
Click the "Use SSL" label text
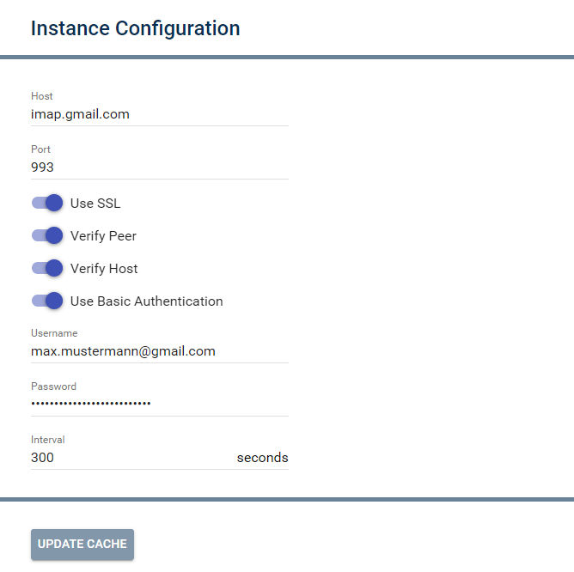click(95, 204)
